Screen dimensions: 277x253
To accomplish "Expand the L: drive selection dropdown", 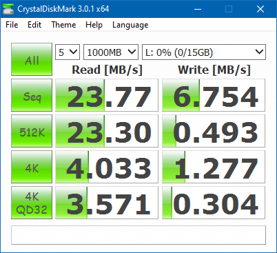I will coord(204,52).
